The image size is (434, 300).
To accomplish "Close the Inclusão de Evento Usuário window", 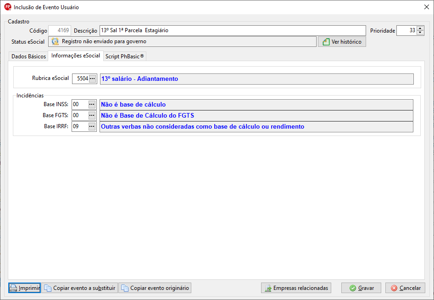I will point(427,7).
